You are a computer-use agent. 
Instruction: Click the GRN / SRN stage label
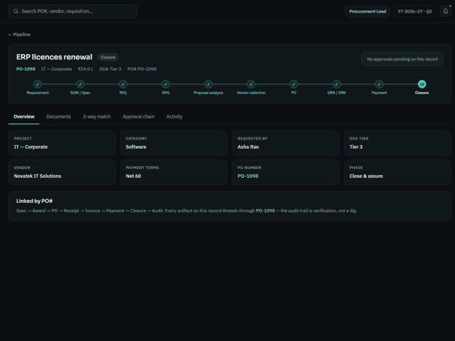[x=336, y=93]
